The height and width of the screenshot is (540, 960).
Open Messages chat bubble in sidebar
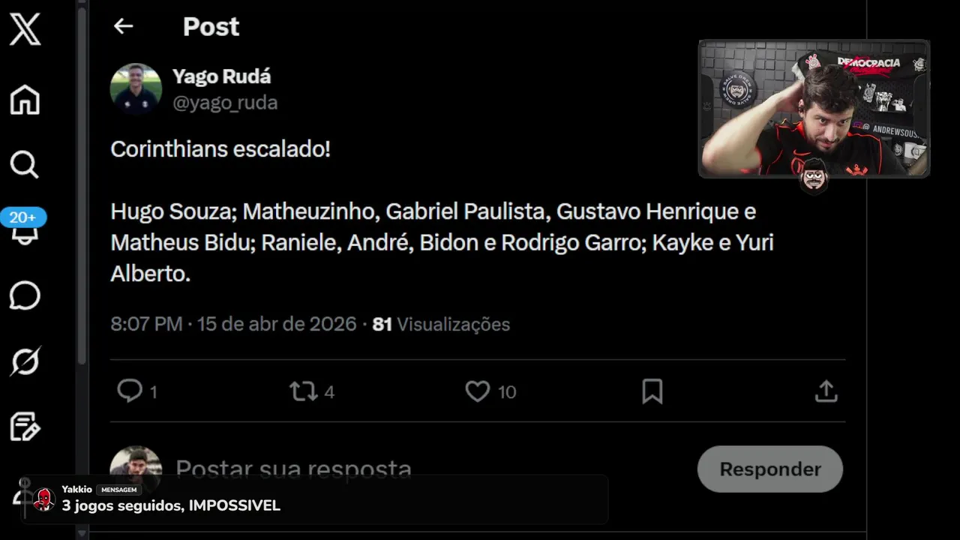click(x=24, y=296)
